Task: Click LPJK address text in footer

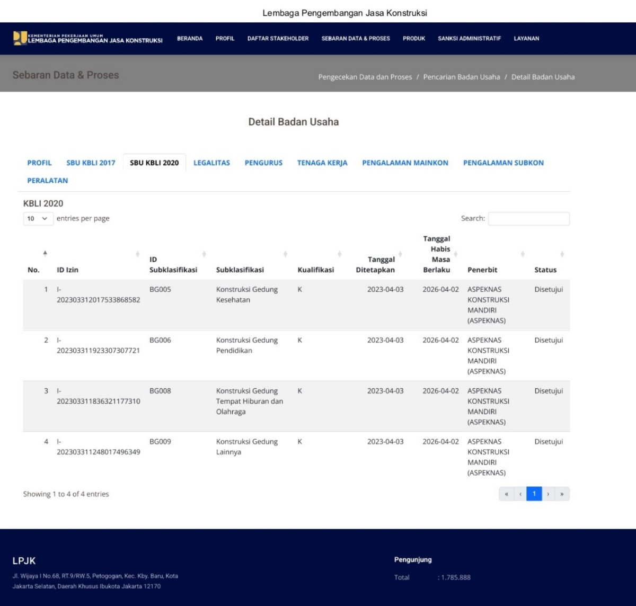Action: tap(95, 581)
